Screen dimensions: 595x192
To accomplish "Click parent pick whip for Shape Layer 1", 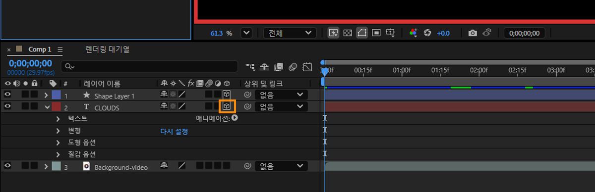I will (247, 95).
